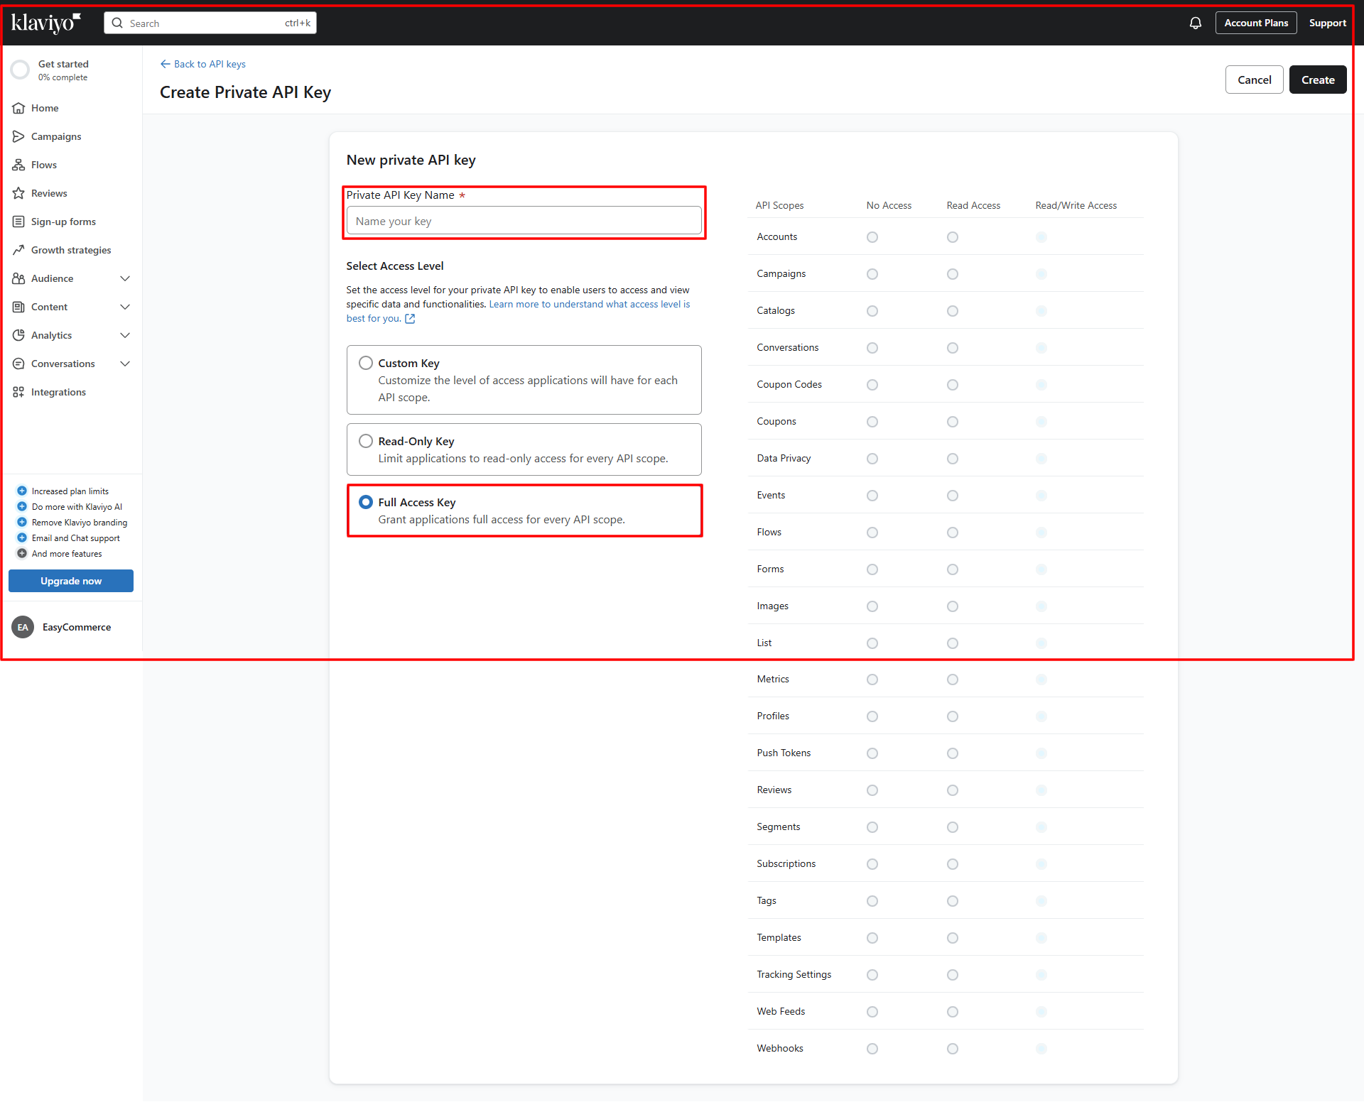1364x1102 pixels.
Task: Open the notifications bell
Action: [x=1196, y=23]
